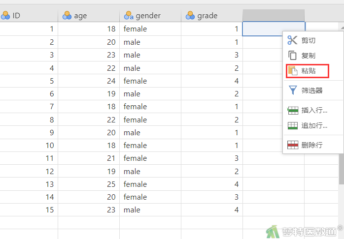The width and height of the screenshot is (344, 239).
Task: Choose 筛选器 (Filters) menu entry
Action: coord(313,90)
